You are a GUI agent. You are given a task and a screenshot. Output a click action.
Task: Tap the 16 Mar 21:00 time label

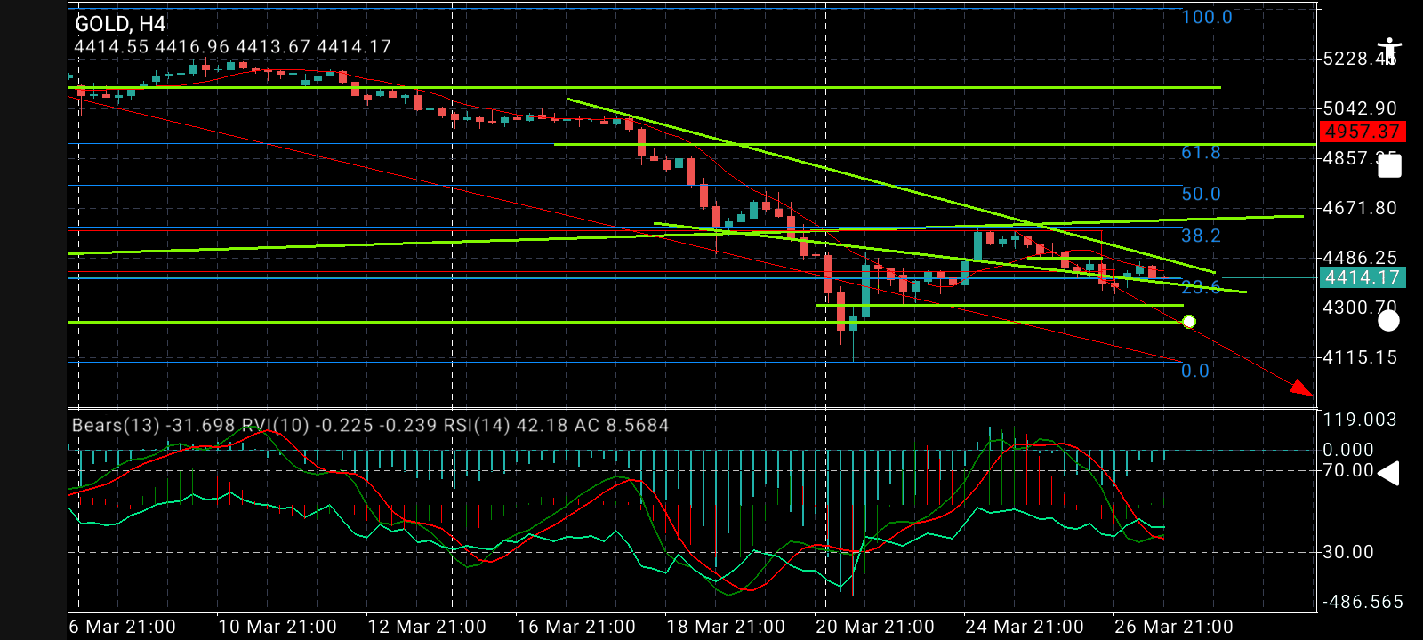point(576,627)
